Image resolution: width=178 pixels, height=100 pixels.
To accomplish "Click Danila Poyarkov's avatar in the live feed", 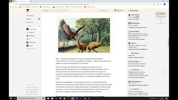I will coord(129,15).
